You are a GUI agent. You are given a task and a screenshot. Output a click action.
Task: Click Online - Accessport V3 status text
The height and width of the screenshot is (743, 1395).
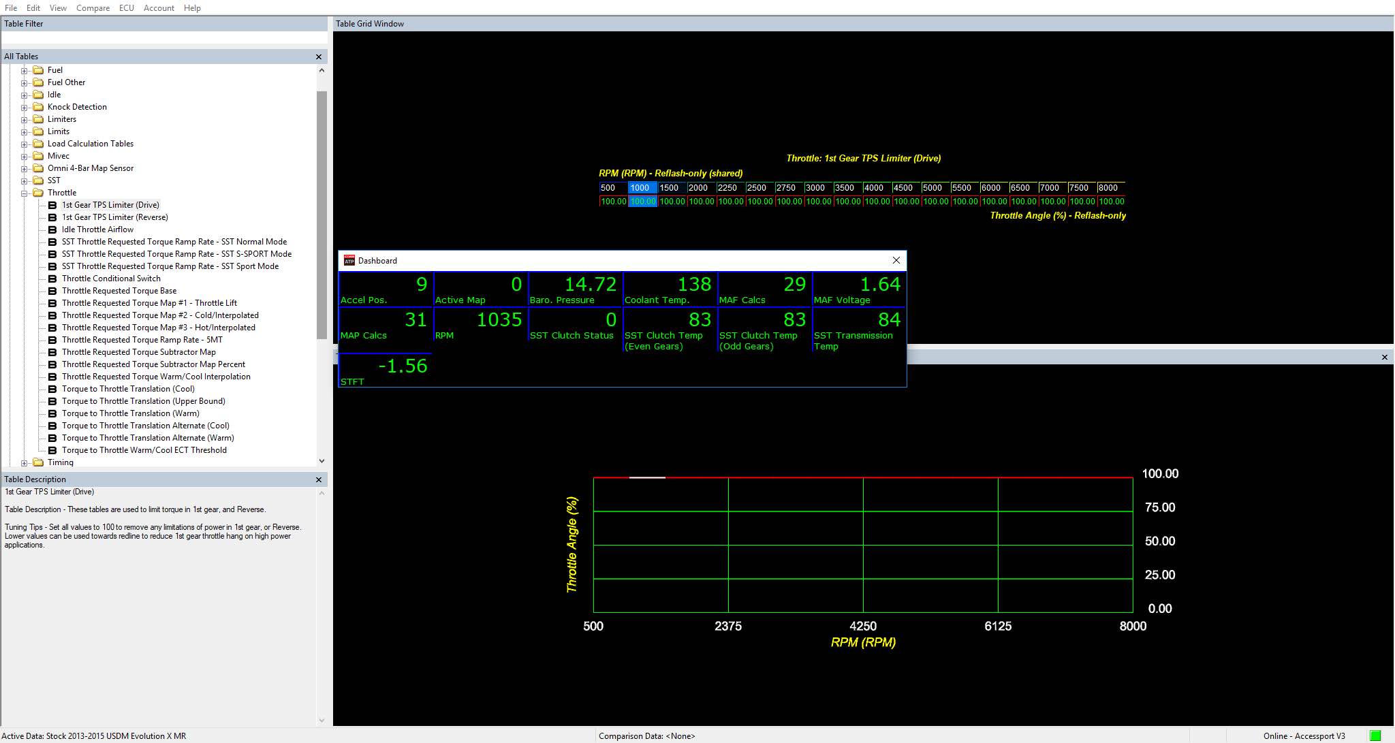click(x=1304, y=736)
